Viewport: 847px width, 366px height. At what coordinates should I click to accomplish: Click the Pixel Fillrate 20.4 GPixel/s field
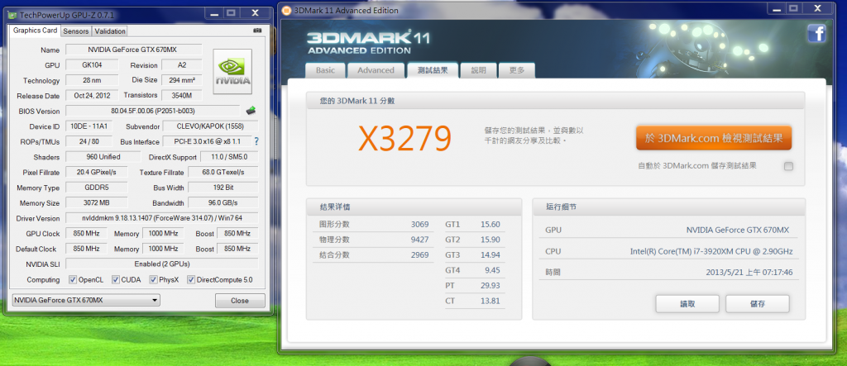click(x=97, y=172)
